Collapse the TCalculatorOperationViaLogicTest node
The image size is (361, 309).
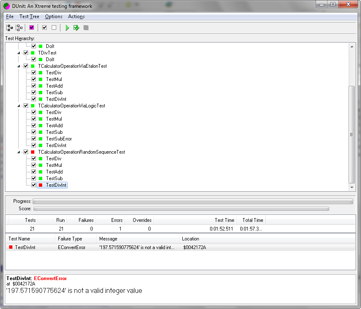coord(19,105)
